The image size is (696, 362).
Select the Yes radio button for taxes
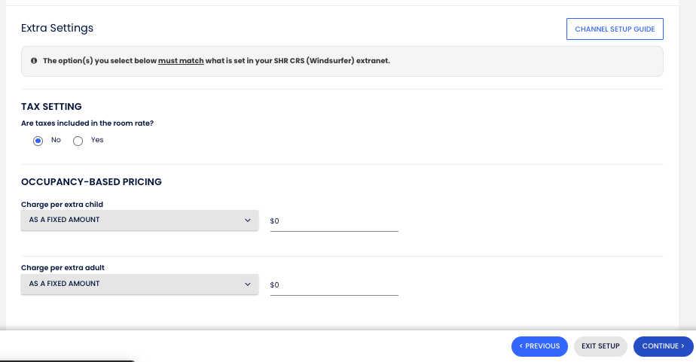tap(78, 141)
